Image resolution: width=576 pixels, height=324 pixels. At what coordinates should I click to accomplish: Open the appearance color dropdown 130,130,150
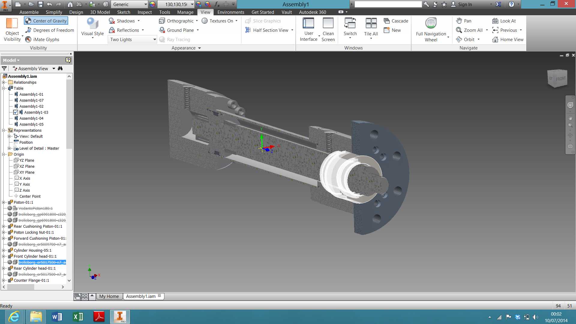pos(176,4)
